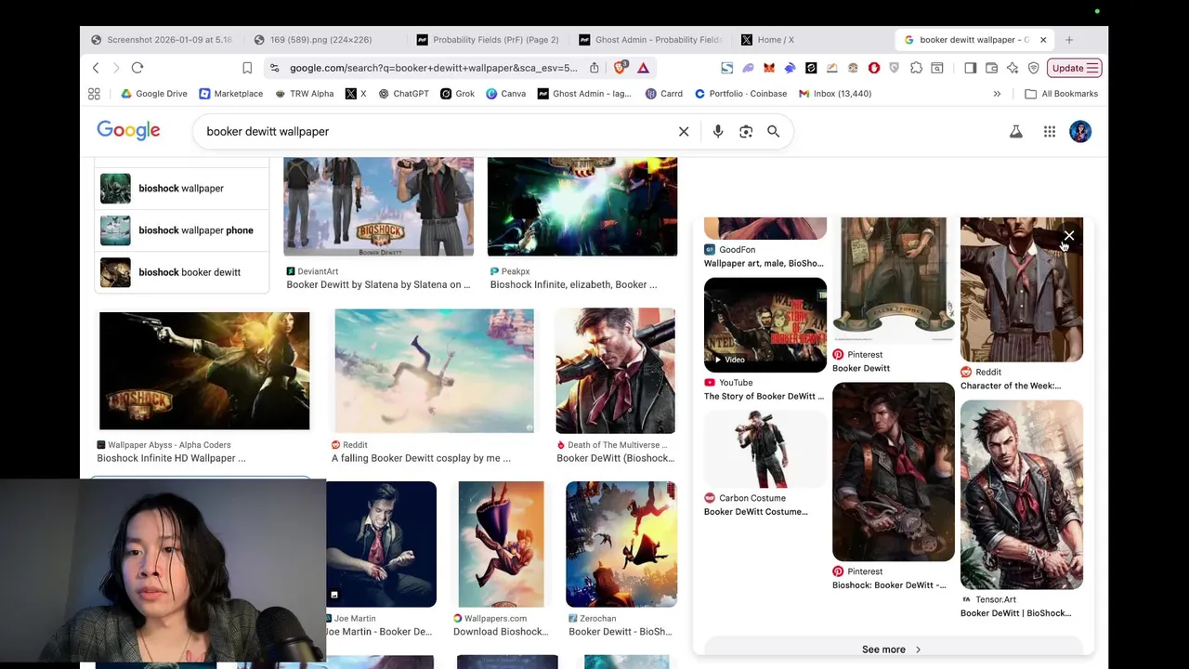Open the Grok bookmark
Screen dimensions: 1189x669
(x=458, y=94)
